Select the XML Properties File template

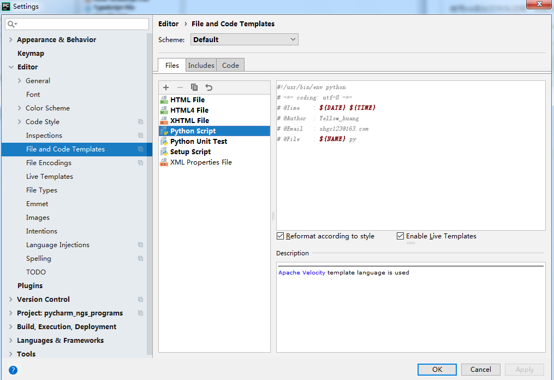click(x=215, y=162)
